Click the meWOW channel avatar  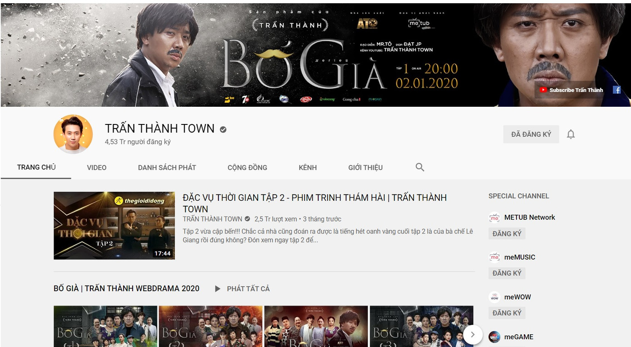pyautogui.click(x=494, y=297)
